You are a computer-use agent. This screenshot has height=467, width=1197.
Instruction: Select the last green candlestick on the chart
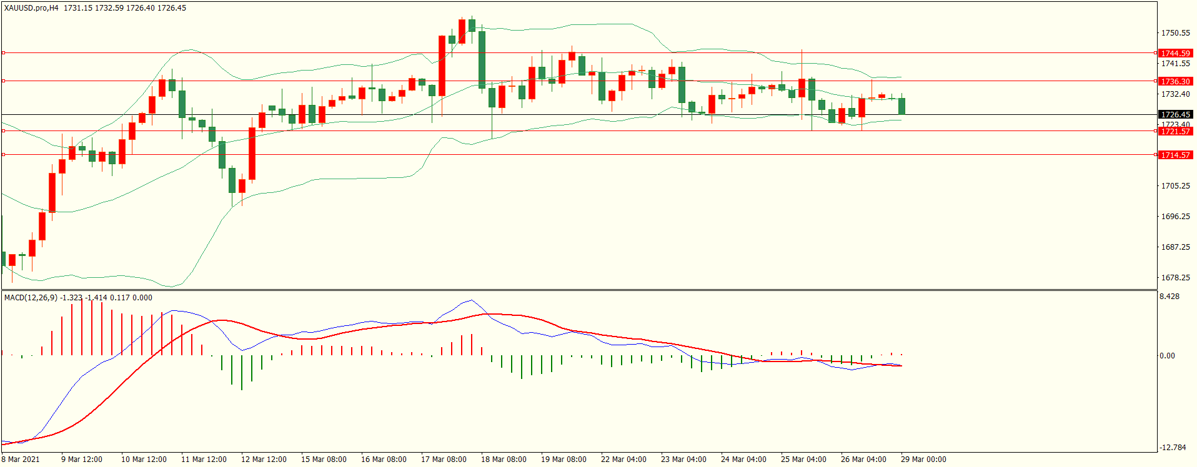pyautogui.click(x=902, y=106)
